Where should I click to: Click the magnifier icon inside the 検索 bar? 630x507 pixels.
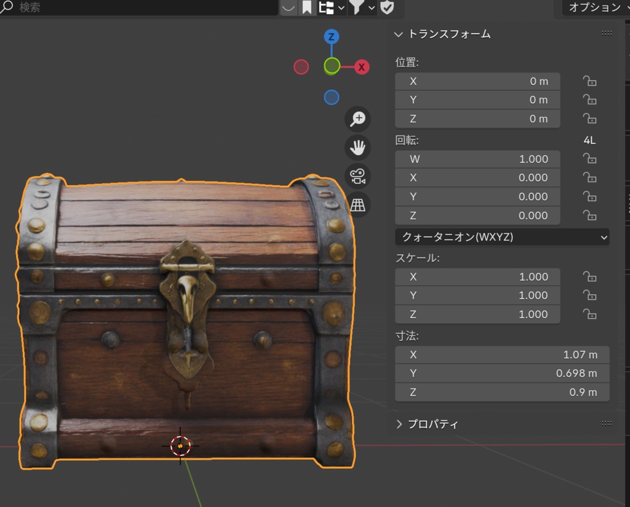(x=8, y=8)
